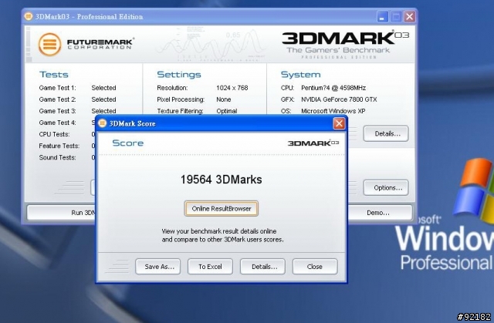This screenshot has height=323, width=494.
Task: Open Options in the main window
Action: (386, 188)
